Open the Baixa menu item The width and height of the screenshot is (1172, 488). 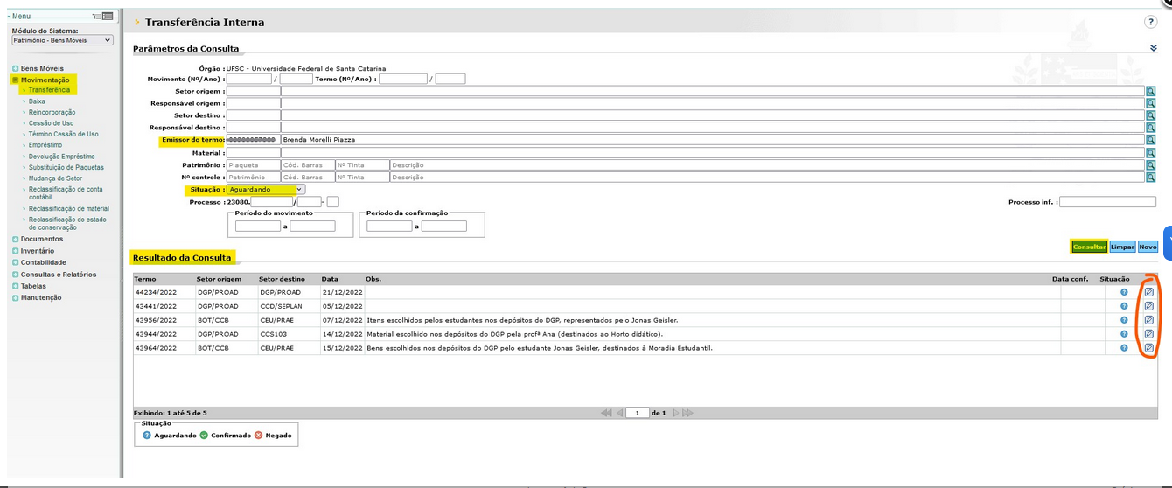[x=37, y=101]
